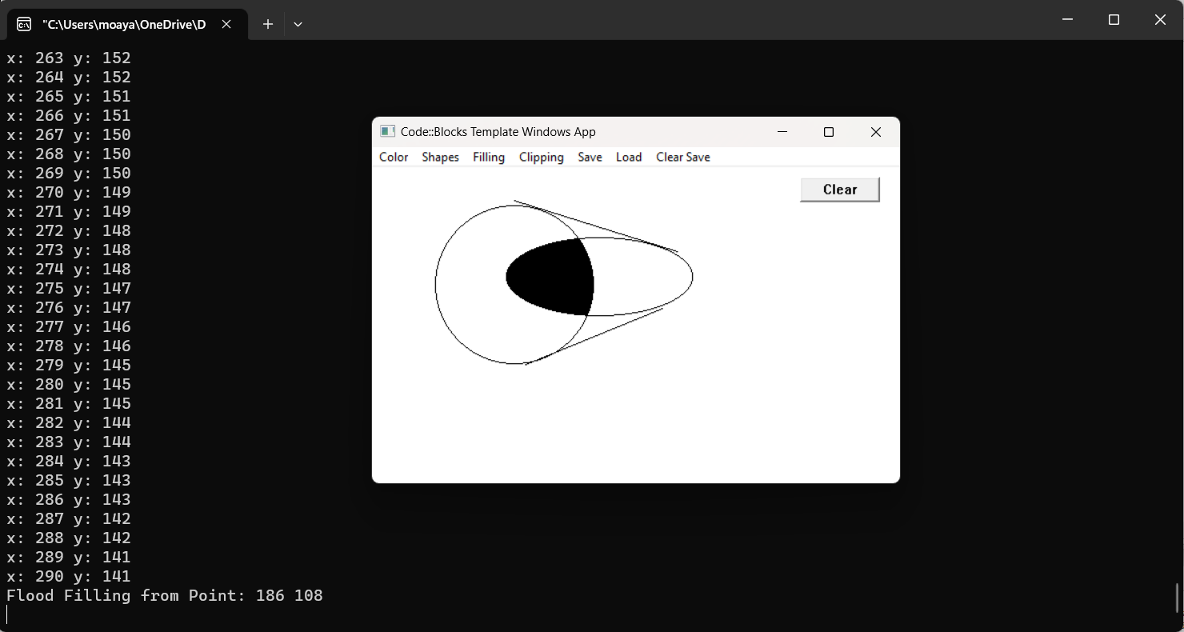This screenshot has height=632, width=1184.
Task: Open the Shapes menu
Action: click(x=440, y=157)
